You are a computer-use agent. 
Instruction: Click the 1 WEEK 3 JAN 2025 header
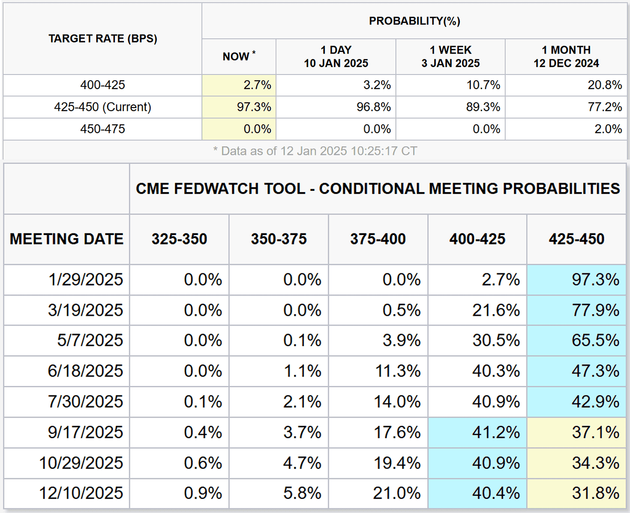[x=450, y=57]
